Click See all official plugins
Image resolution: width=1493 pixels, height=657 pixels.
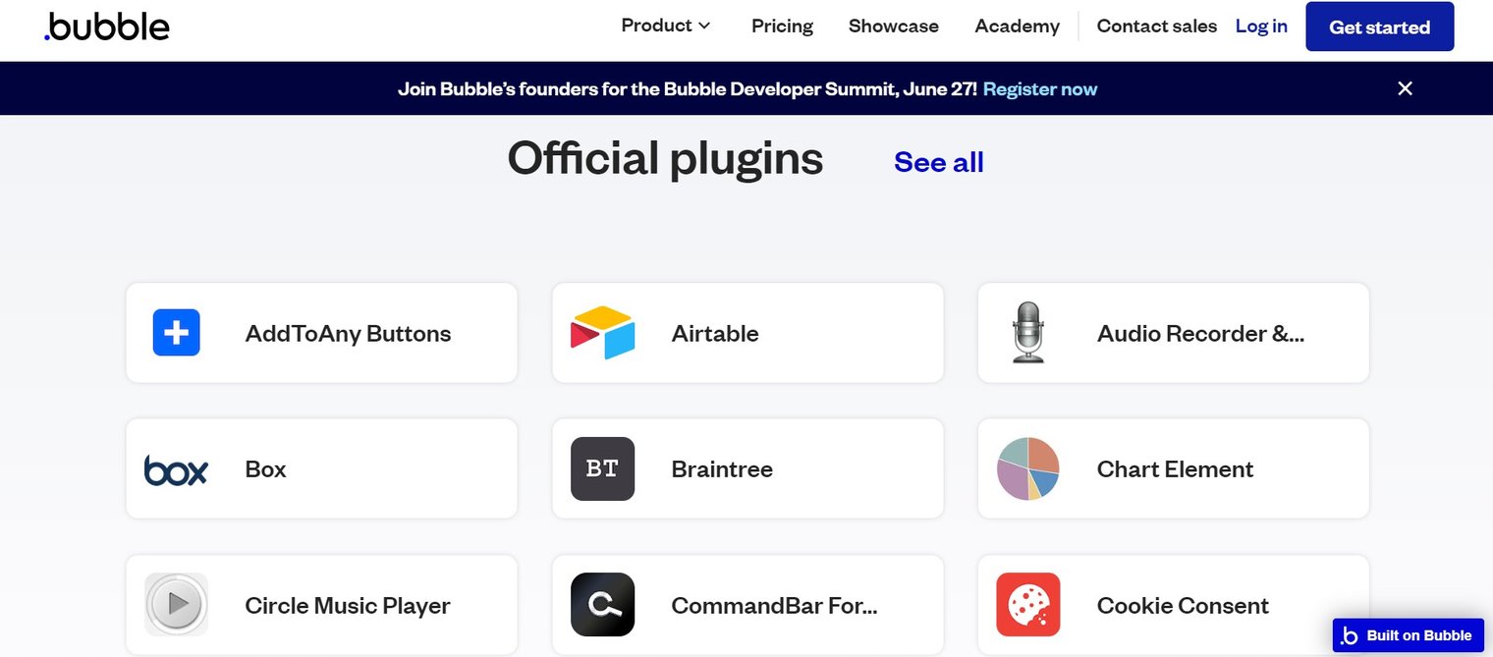point(938,161)
